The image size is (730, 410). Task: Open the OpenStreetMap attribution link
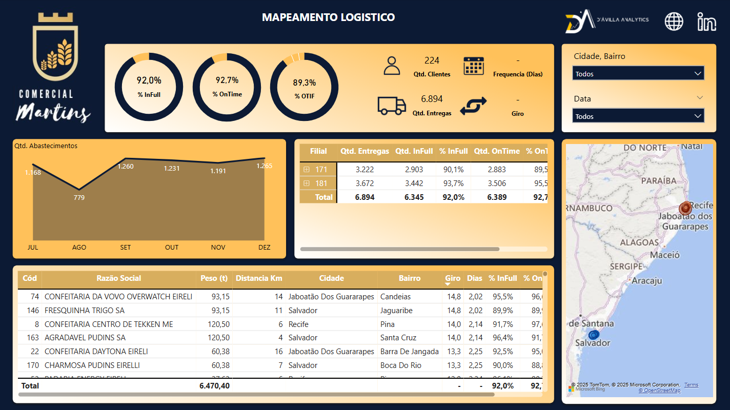click(x=659, y=391)
